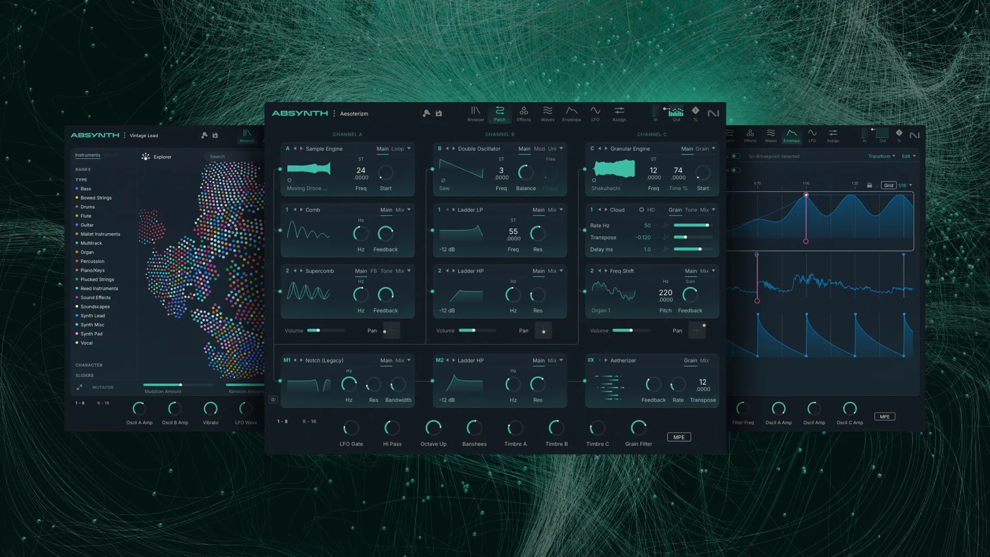Open the Supercomb module options dropdown

pos(409,271)
